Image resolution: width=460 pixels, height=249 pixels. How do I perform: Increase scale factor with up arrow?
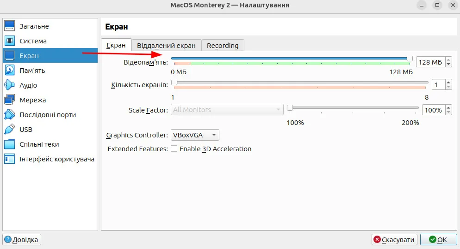[448, 107]
